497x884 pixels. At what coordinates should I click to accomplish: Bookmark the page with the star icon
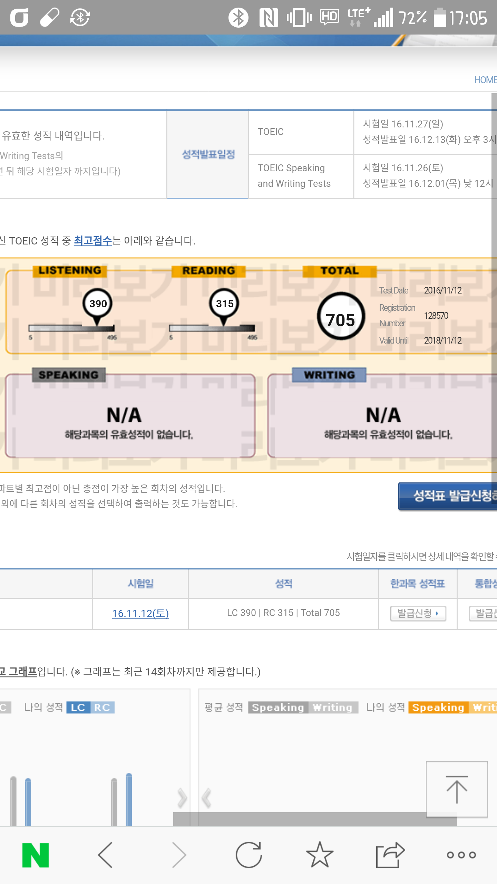pyautogui.click(x=320, y=855)
